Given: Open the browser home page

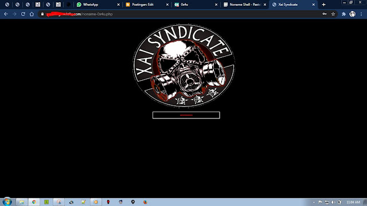Looking at the screenshot, I should coord(32,14).
